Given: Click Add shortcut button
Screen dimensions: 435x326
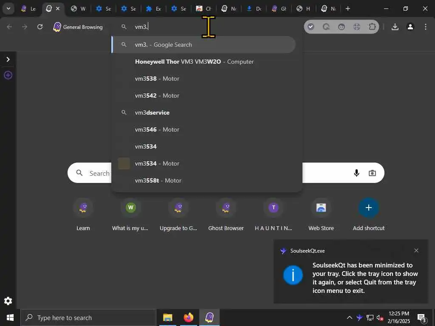Looking at the screenshot, I should (369, 215).
